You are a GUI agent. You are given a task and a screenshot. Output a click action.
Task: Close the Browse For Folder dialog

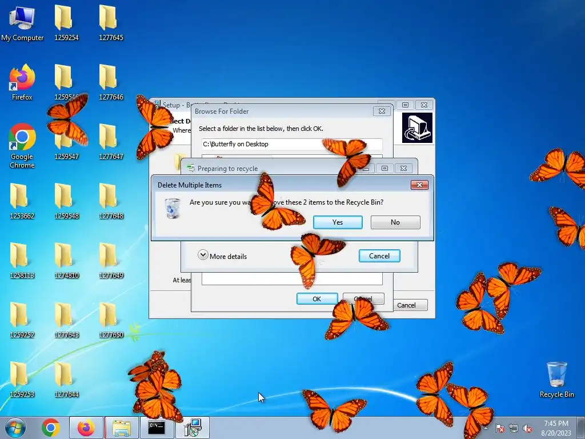pyautogui.click(x=382, y=111)
